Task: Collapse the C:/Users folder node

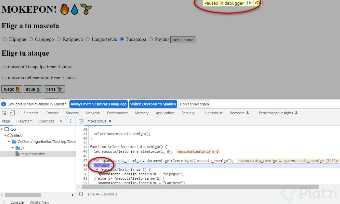Action: pos(9,142)
